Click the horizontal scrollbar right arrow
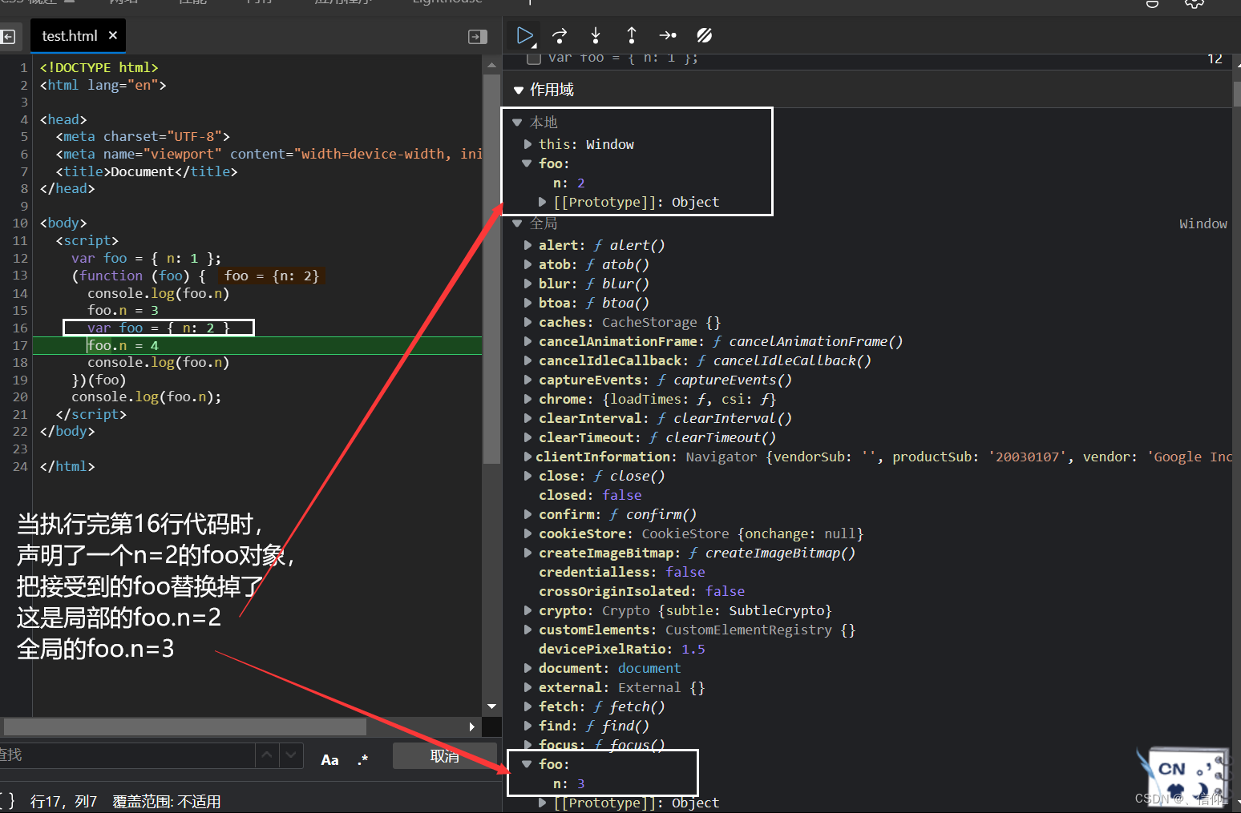Viewport: 1241px width, 813px height. click(472, 726)
